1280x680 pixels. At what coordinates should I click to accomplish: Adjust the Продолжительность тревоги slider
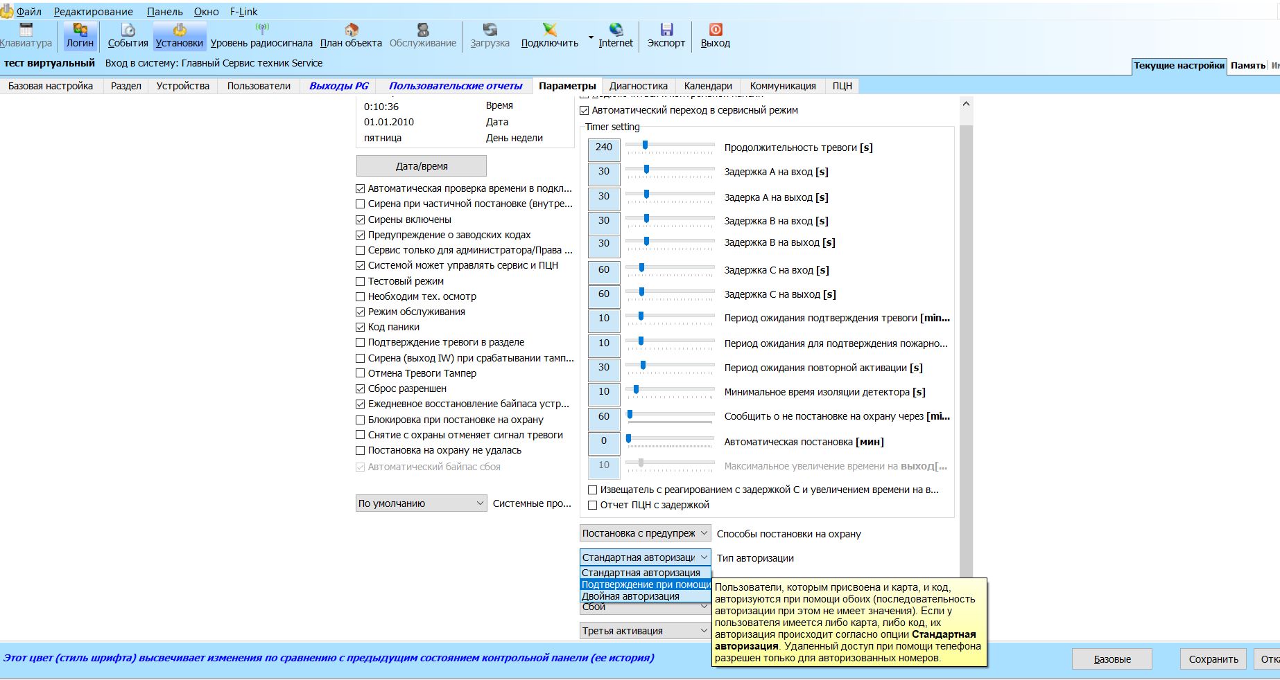645,145
